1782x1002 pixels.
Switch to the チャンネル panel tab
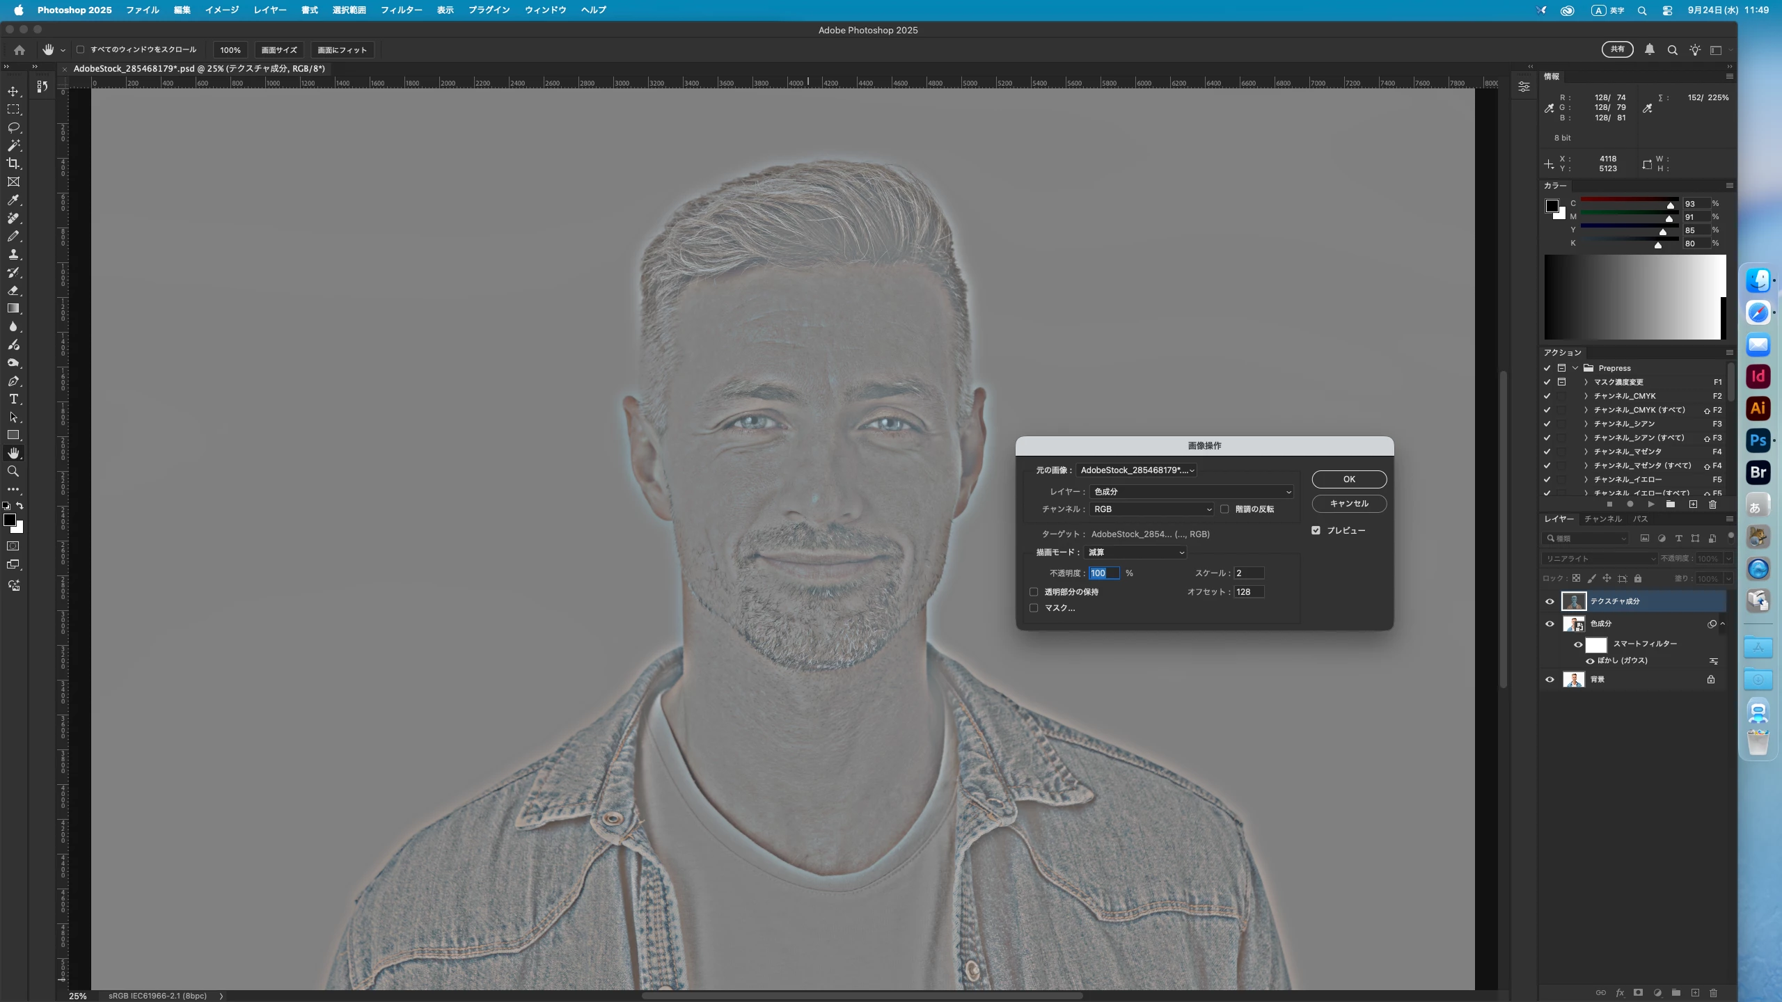tap(1602, 519)
